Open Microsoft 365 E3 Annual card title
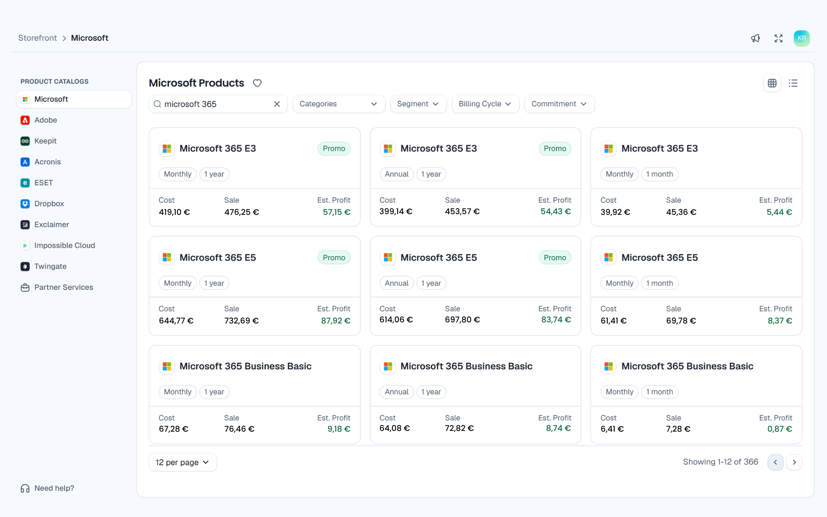The width and height of the screenshot is (827, 517). coord(439,148)
